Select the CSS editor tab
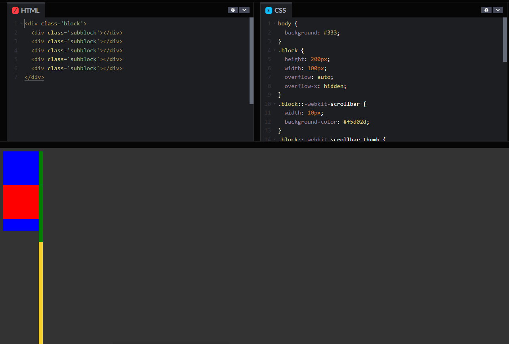Viewport: 509px width, 344px height. click(x=276, y=10)
